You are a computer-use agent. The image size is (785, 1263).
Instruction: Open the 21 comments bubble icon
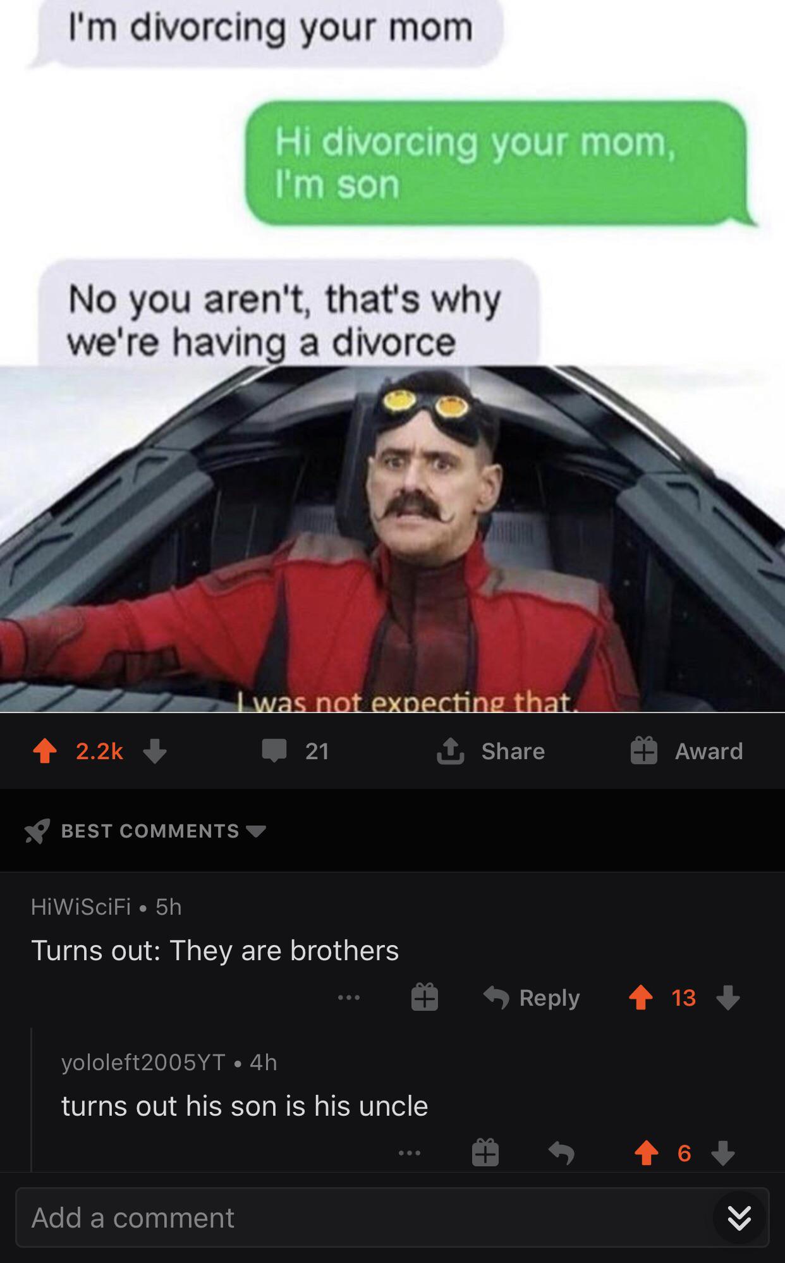click(x=275, y=751)
